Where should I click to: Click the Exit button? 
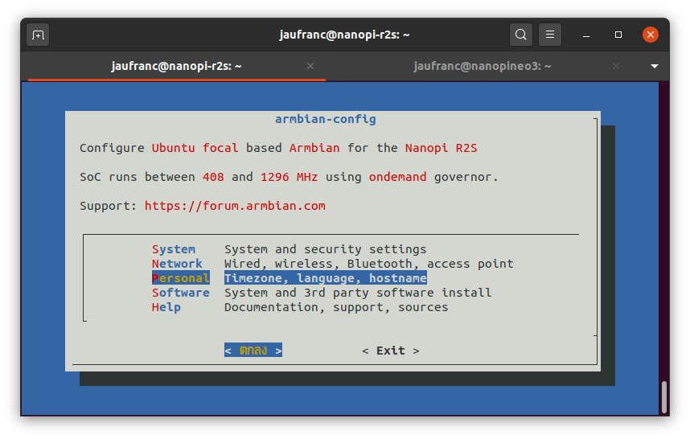(390, 351)
